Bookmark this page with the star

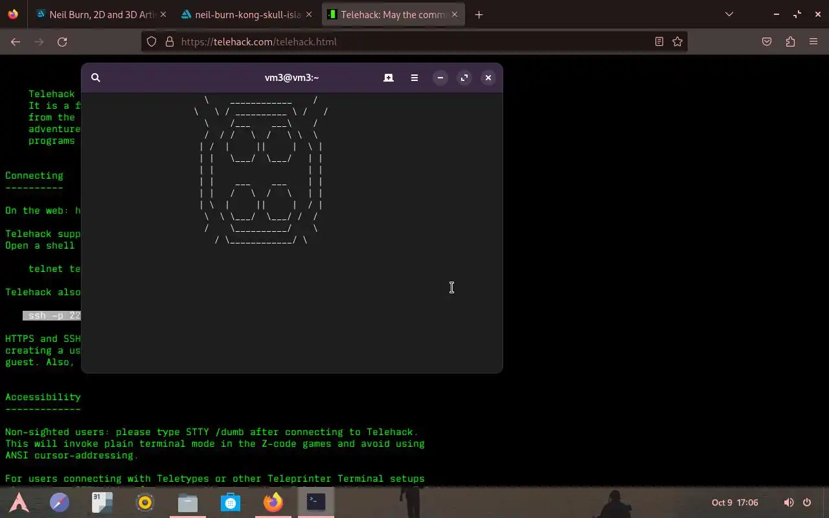coord(677,41)
